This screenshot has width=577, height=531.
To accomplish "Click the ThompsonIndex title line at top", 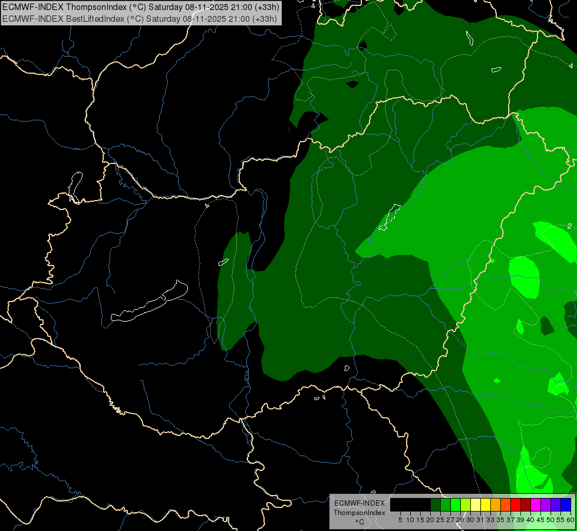I will [x=141, y=7].
